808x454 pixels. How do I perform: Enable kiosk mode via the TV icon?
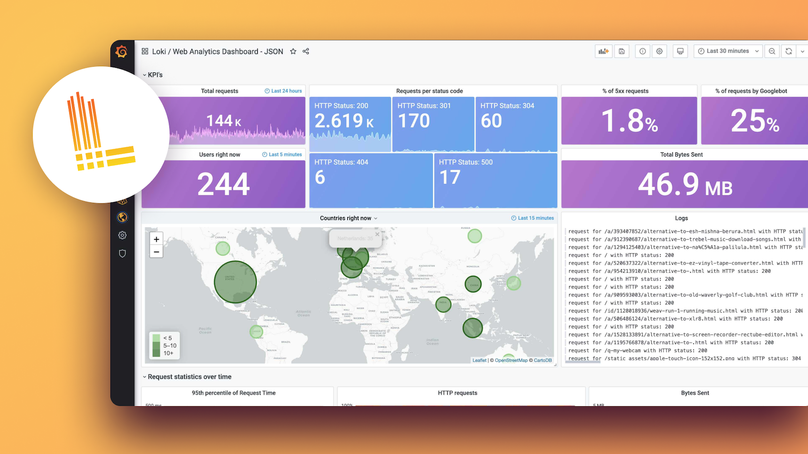click(x=680, y=51)
